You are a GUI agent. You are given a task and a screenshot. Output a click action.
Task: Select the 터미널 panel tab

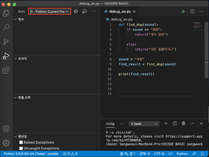point(110,124)
